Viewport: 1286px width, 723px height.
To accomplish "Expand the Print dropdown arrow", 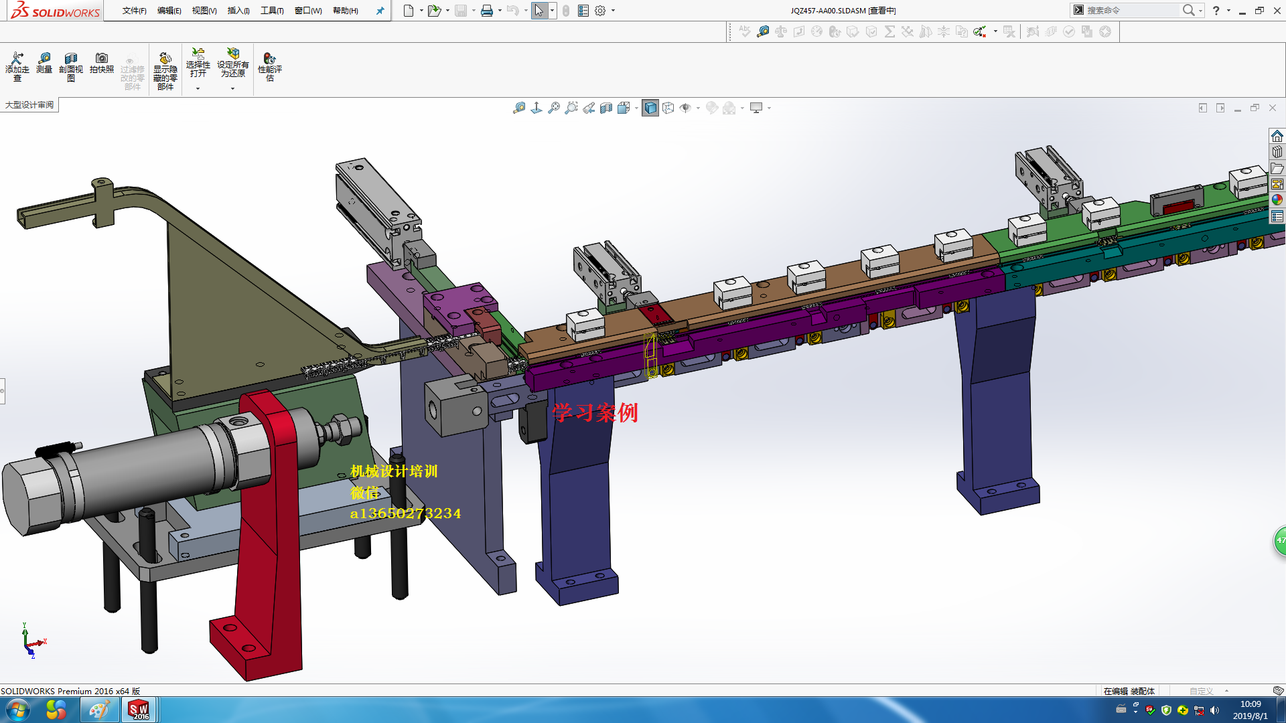I will tap(500, 11).
